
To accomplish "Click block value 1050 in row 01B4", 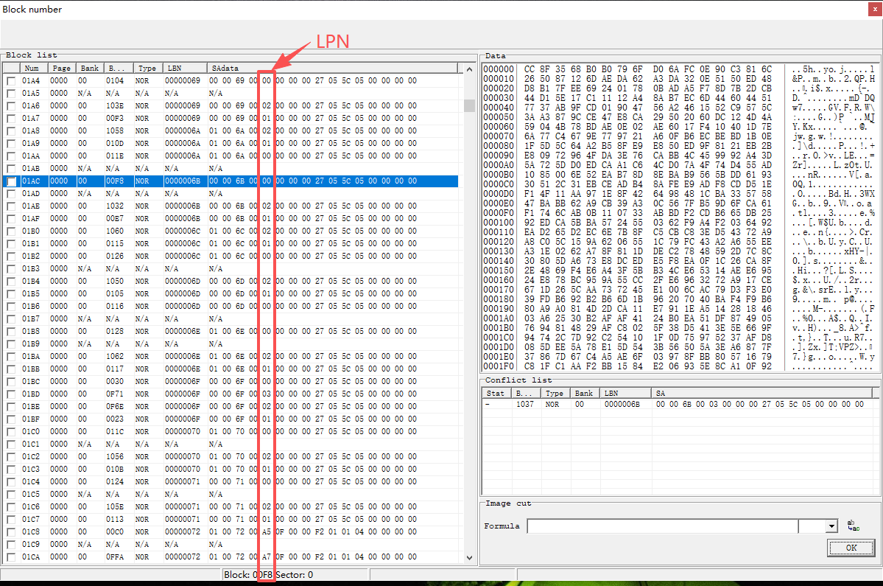I will click(115, 281).
